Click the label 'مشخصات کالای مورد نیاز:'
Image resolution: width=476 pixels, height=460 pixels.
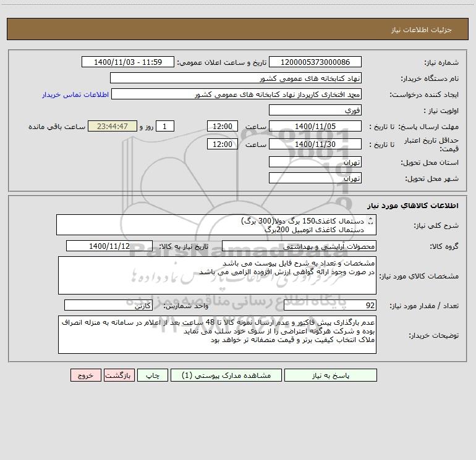[x=420, y=276]
